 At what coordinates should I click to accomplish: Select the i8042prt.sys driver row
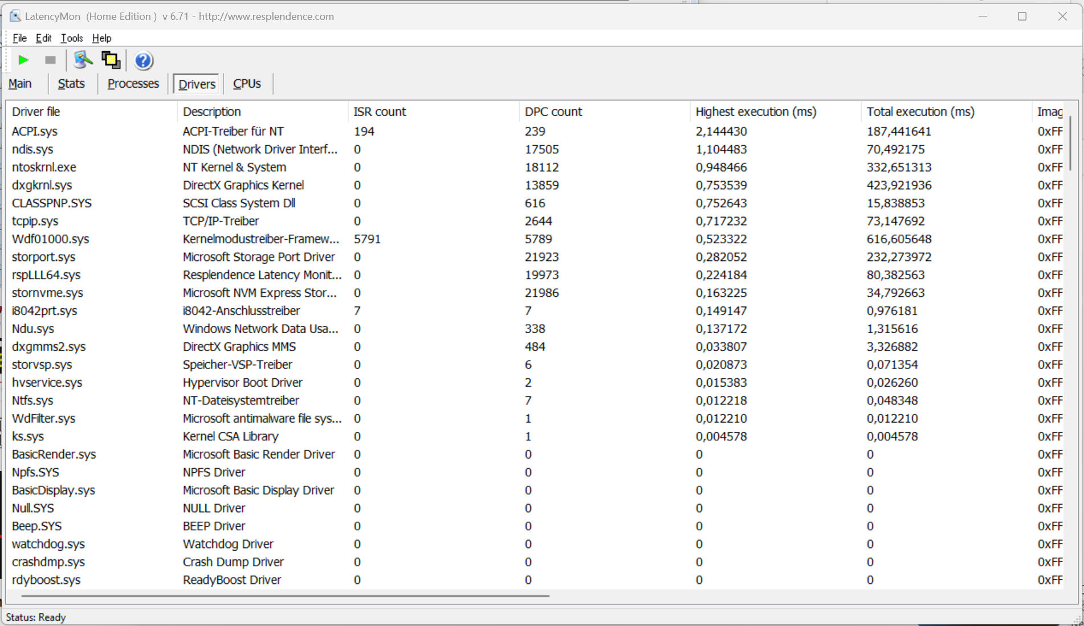535,310
